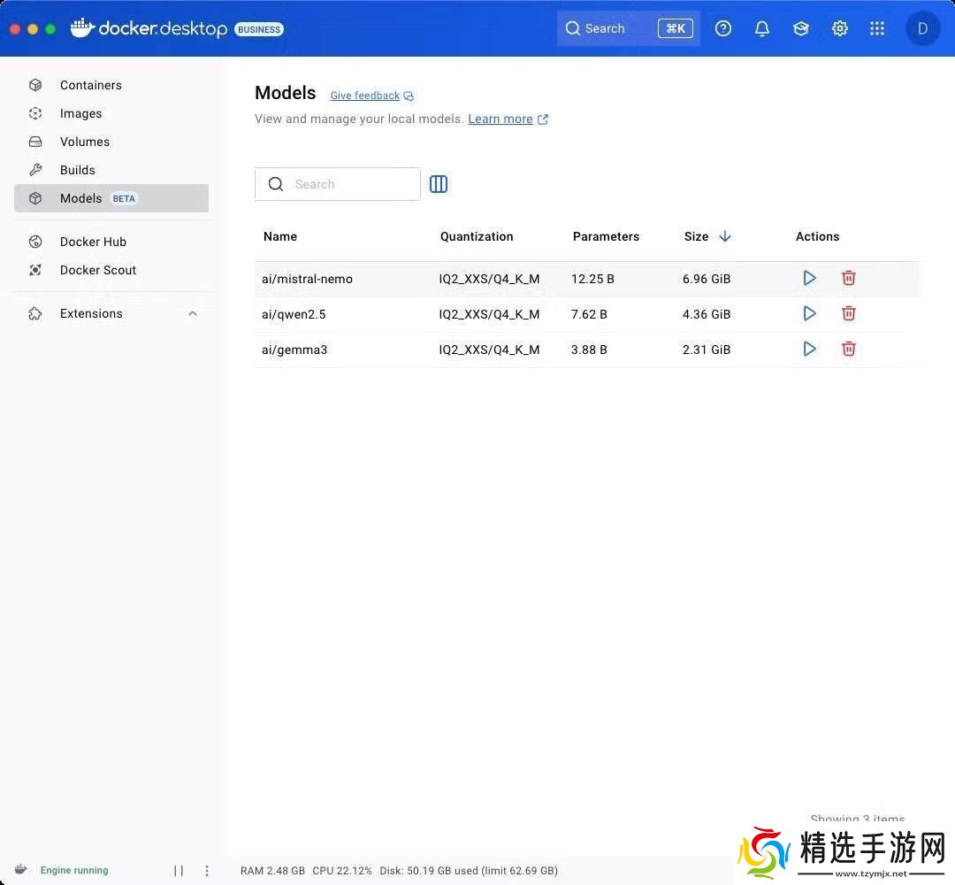
Task: Click the Give feedback link
Action: (x=364, y=96)
